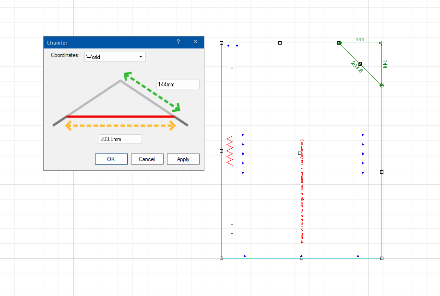Click the top-left corner handle of the rectangle
This screenshot has height=296, width=440.
221,43
